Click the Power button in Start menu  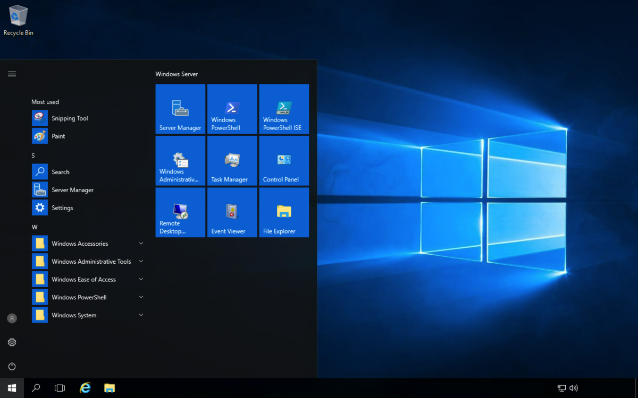12,366
